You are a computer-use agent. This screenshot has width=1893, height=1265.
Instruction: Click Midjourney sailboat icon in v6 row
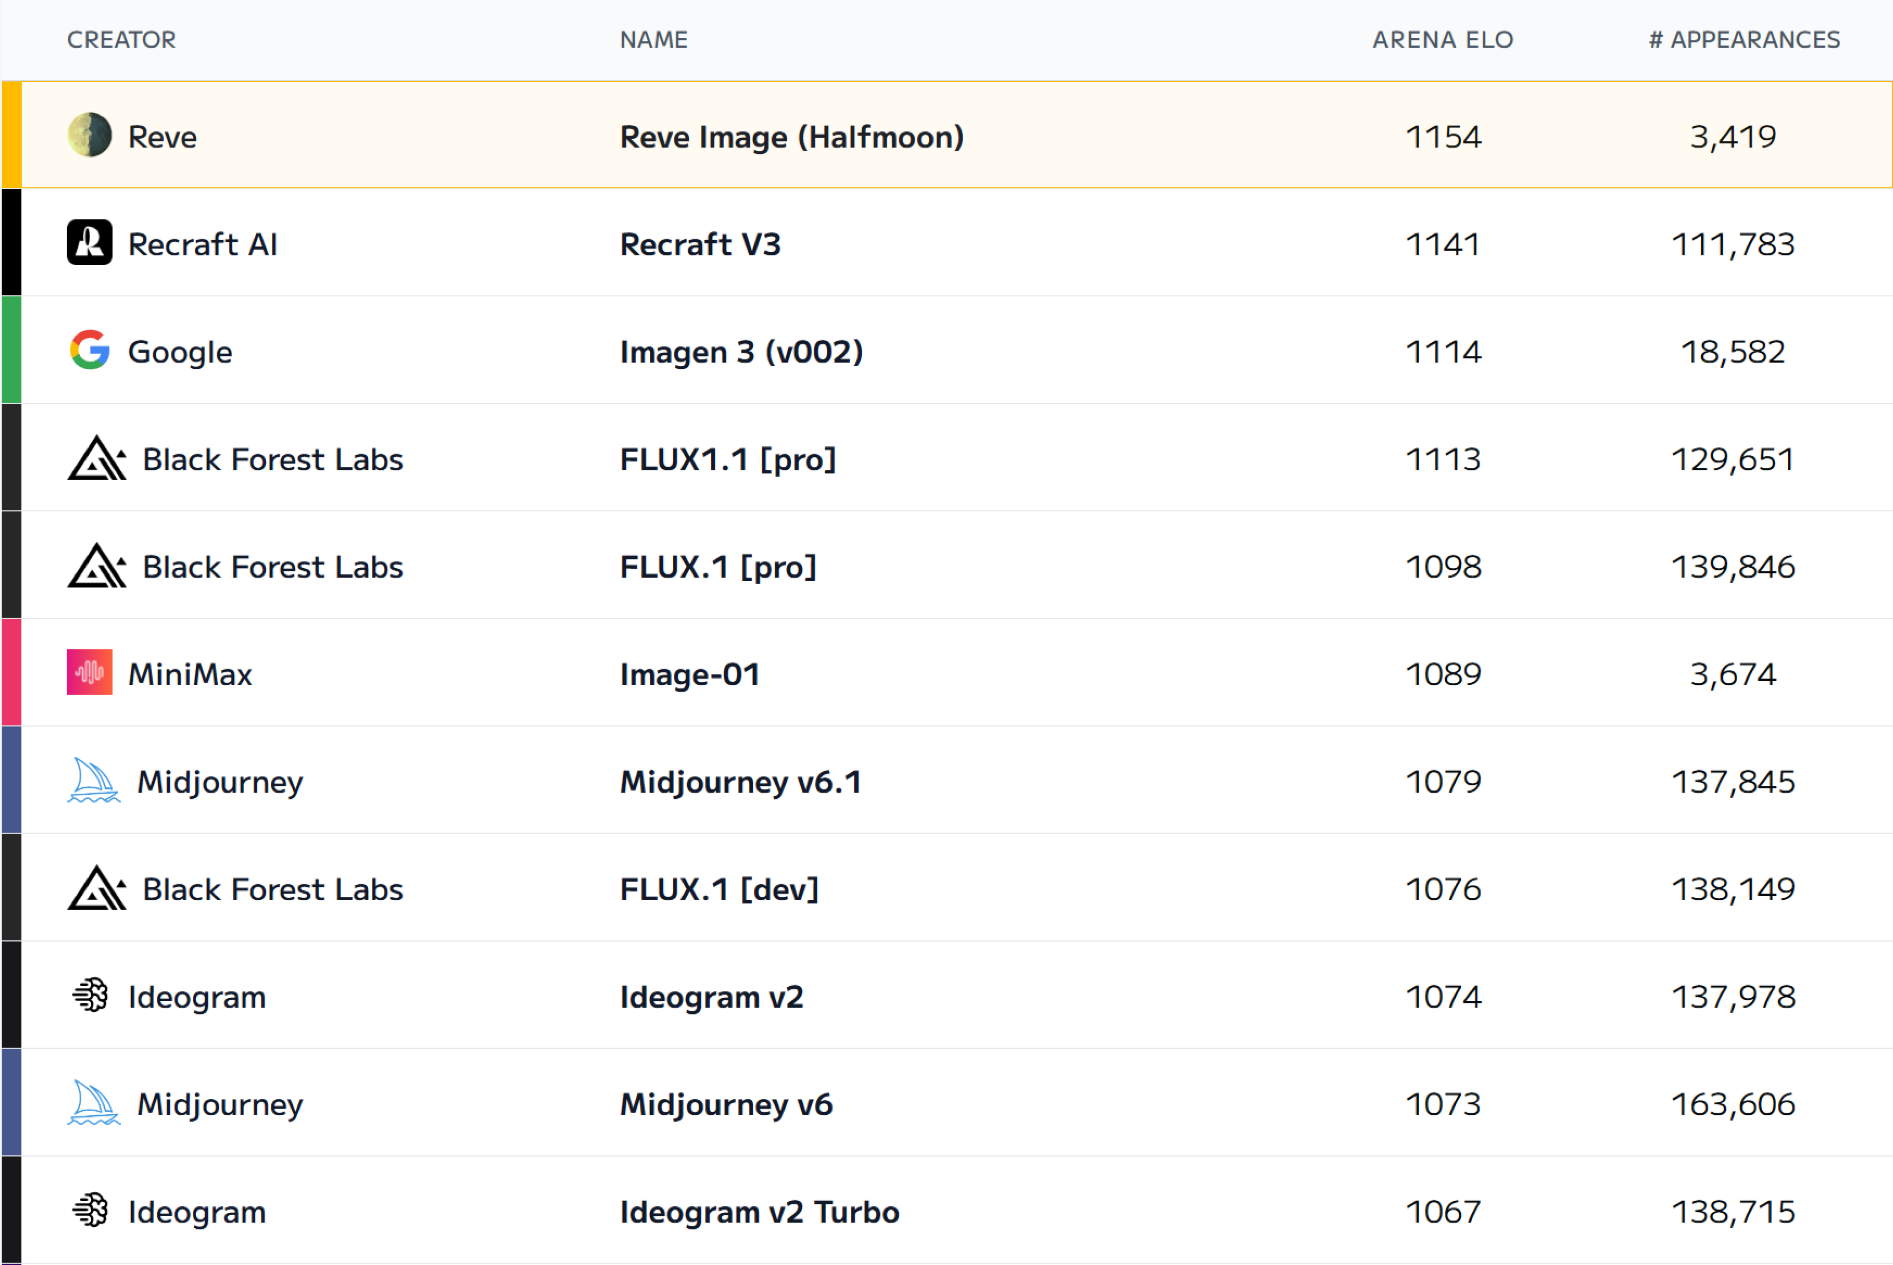pyautogui.click(x=94, y=1102)
